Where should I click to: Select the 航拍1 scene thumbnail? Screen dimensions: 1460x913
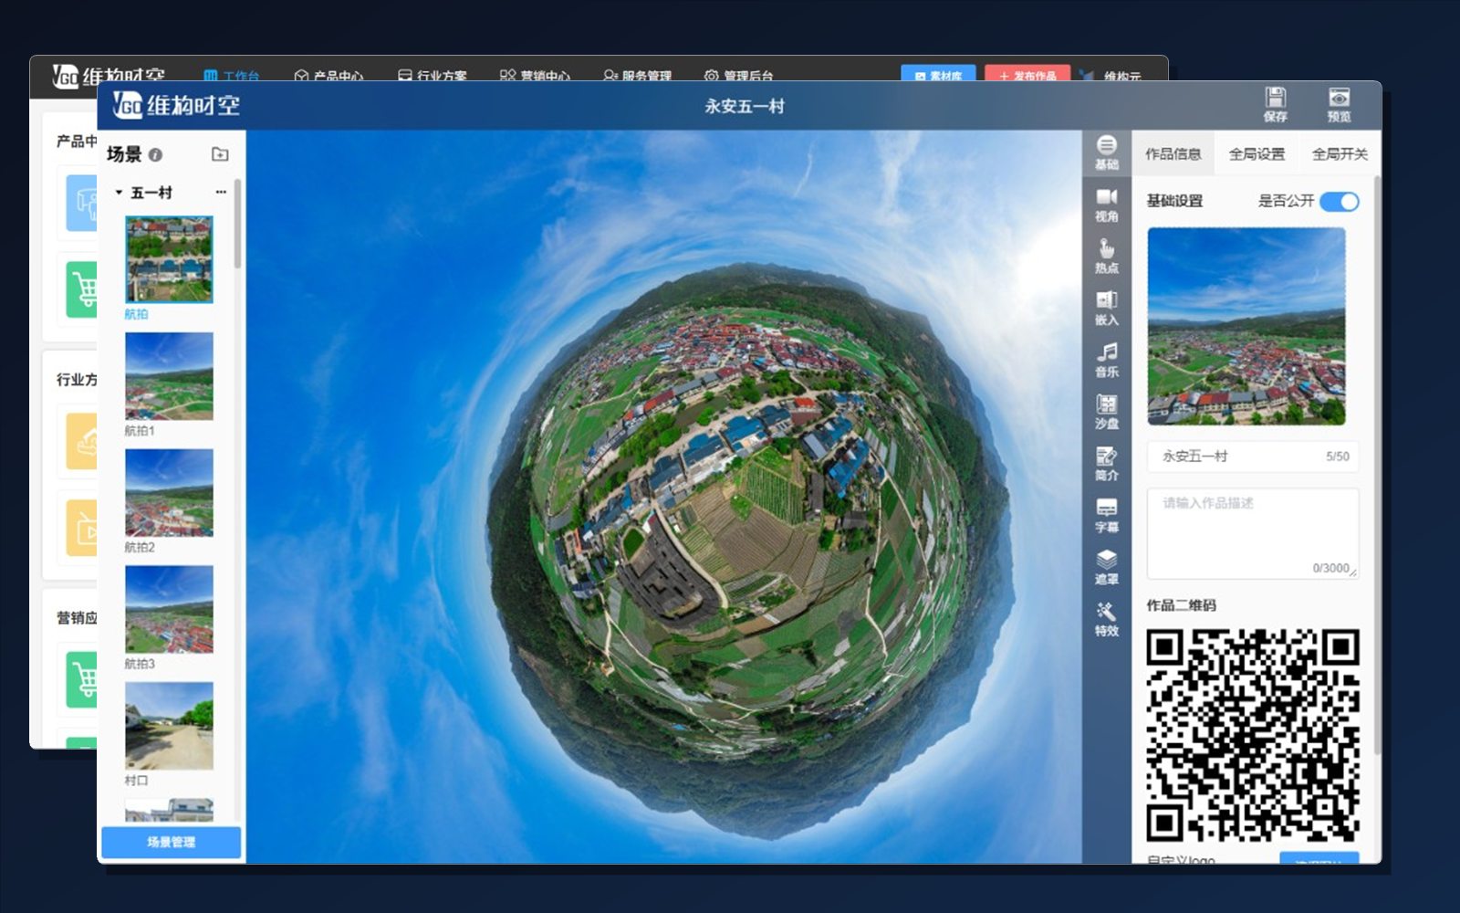169,376
